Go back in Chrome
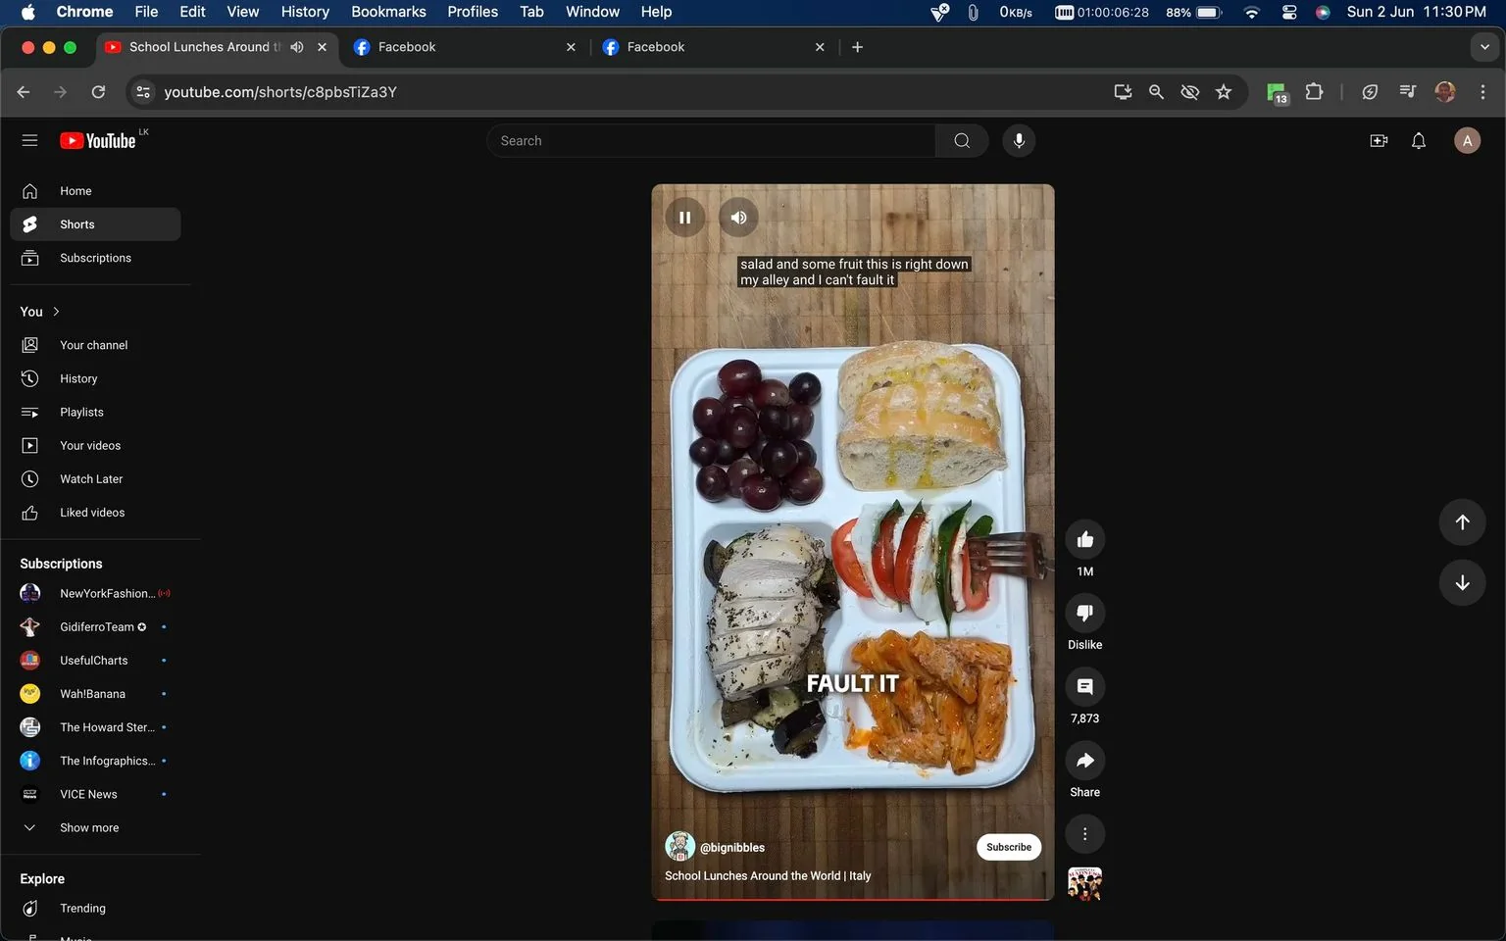 click(x=24, y=91)
